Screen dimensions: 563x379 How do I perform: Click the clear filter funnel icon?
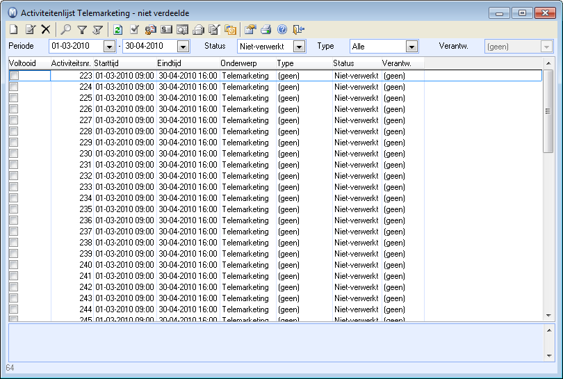pyautogui.click(x=98, y=29)
